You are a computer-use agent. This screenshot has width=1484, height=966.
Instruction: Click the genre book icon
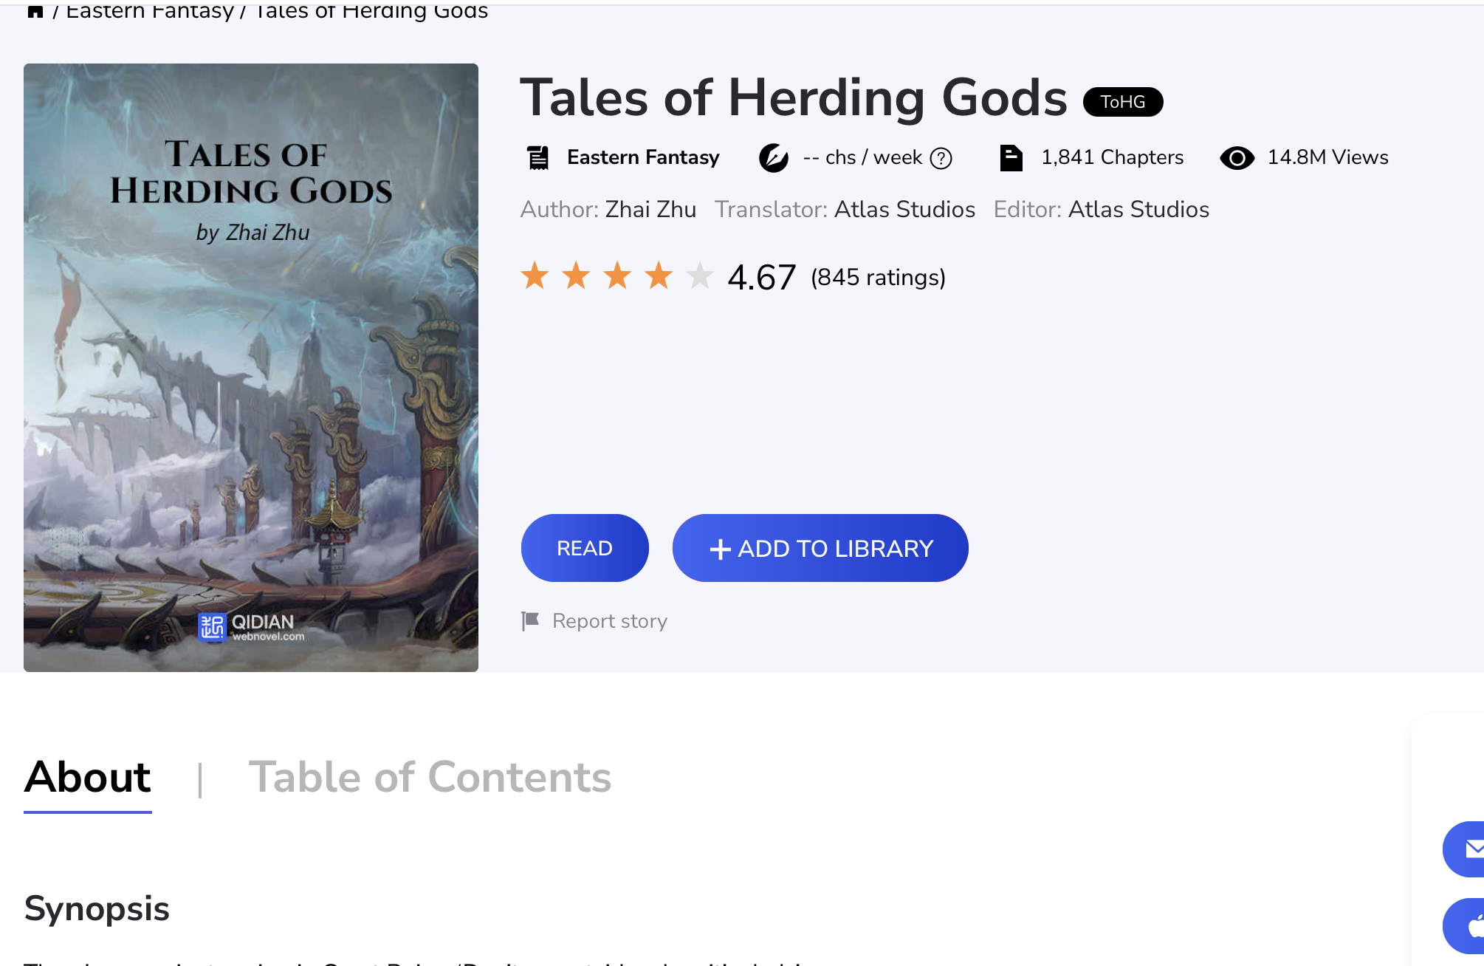point(538,157)
